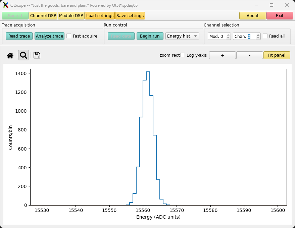Decrease the Chan. value with down arrow
Image resolution: width=295 pixels, height=228 pixels.
pyautogui.click(x=258, y=38)
